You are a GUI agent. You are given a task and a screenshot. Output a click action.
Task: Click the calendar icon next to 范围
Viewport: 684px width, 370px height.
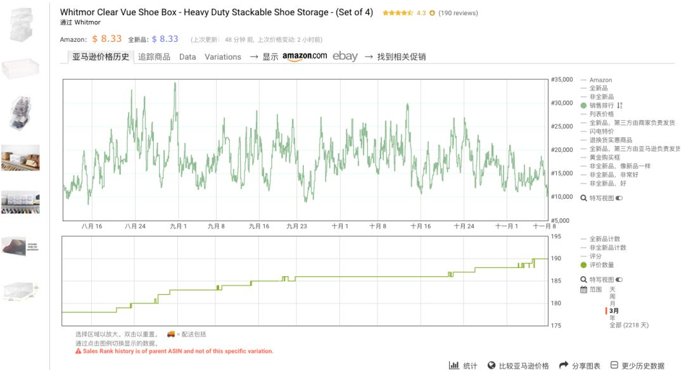pyautogui.click(x=584, y=290)
